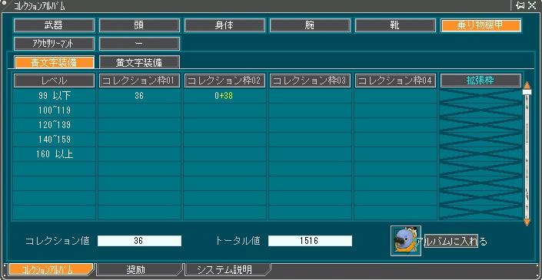Select the orange 乗り物機甲 category tab

coord(480,25)
